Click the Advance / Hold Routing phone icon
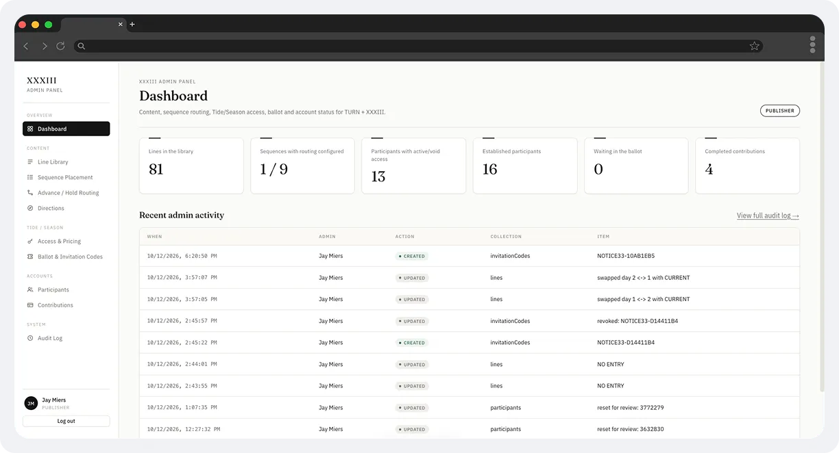Image resolution: width=839 pixels, height=453 pixels. [30, 193]
